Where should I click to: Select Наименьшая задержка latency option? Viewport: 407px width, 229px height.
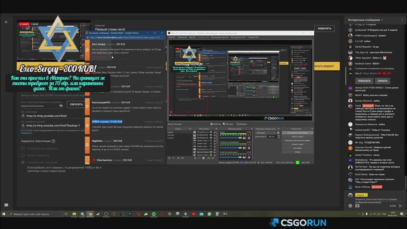click(23, 162)
